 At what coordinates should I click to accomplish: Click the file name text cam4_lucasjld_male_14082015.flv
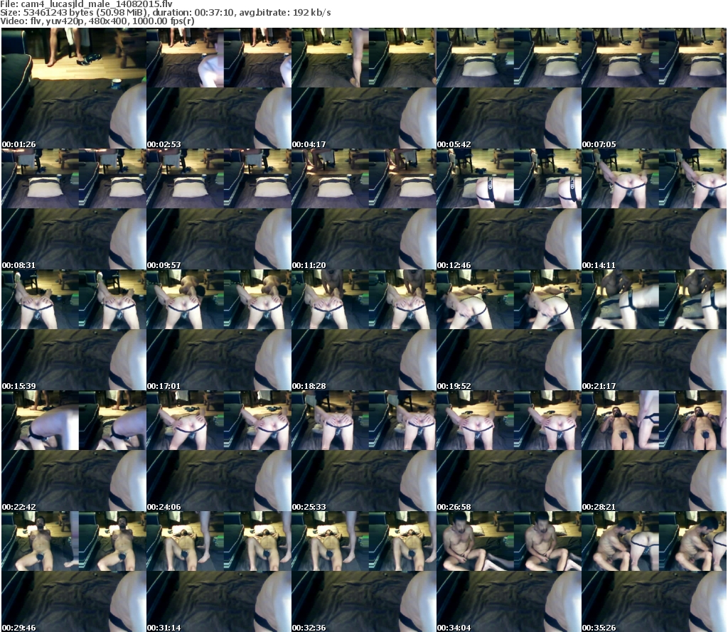[x=97, y=4]
